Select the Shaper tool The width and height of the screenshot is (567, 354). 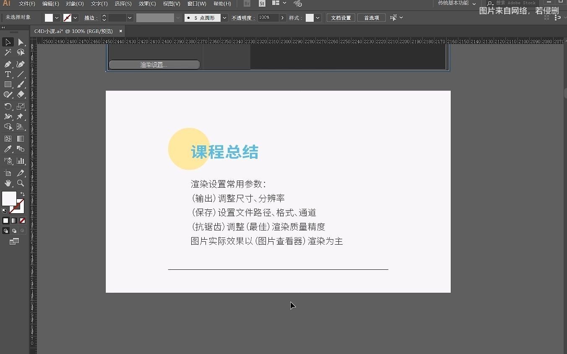pos(8,94)
